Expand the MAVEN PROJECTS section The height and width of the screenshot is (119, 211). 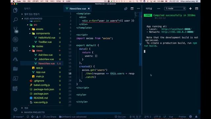[x=34, y=112]
